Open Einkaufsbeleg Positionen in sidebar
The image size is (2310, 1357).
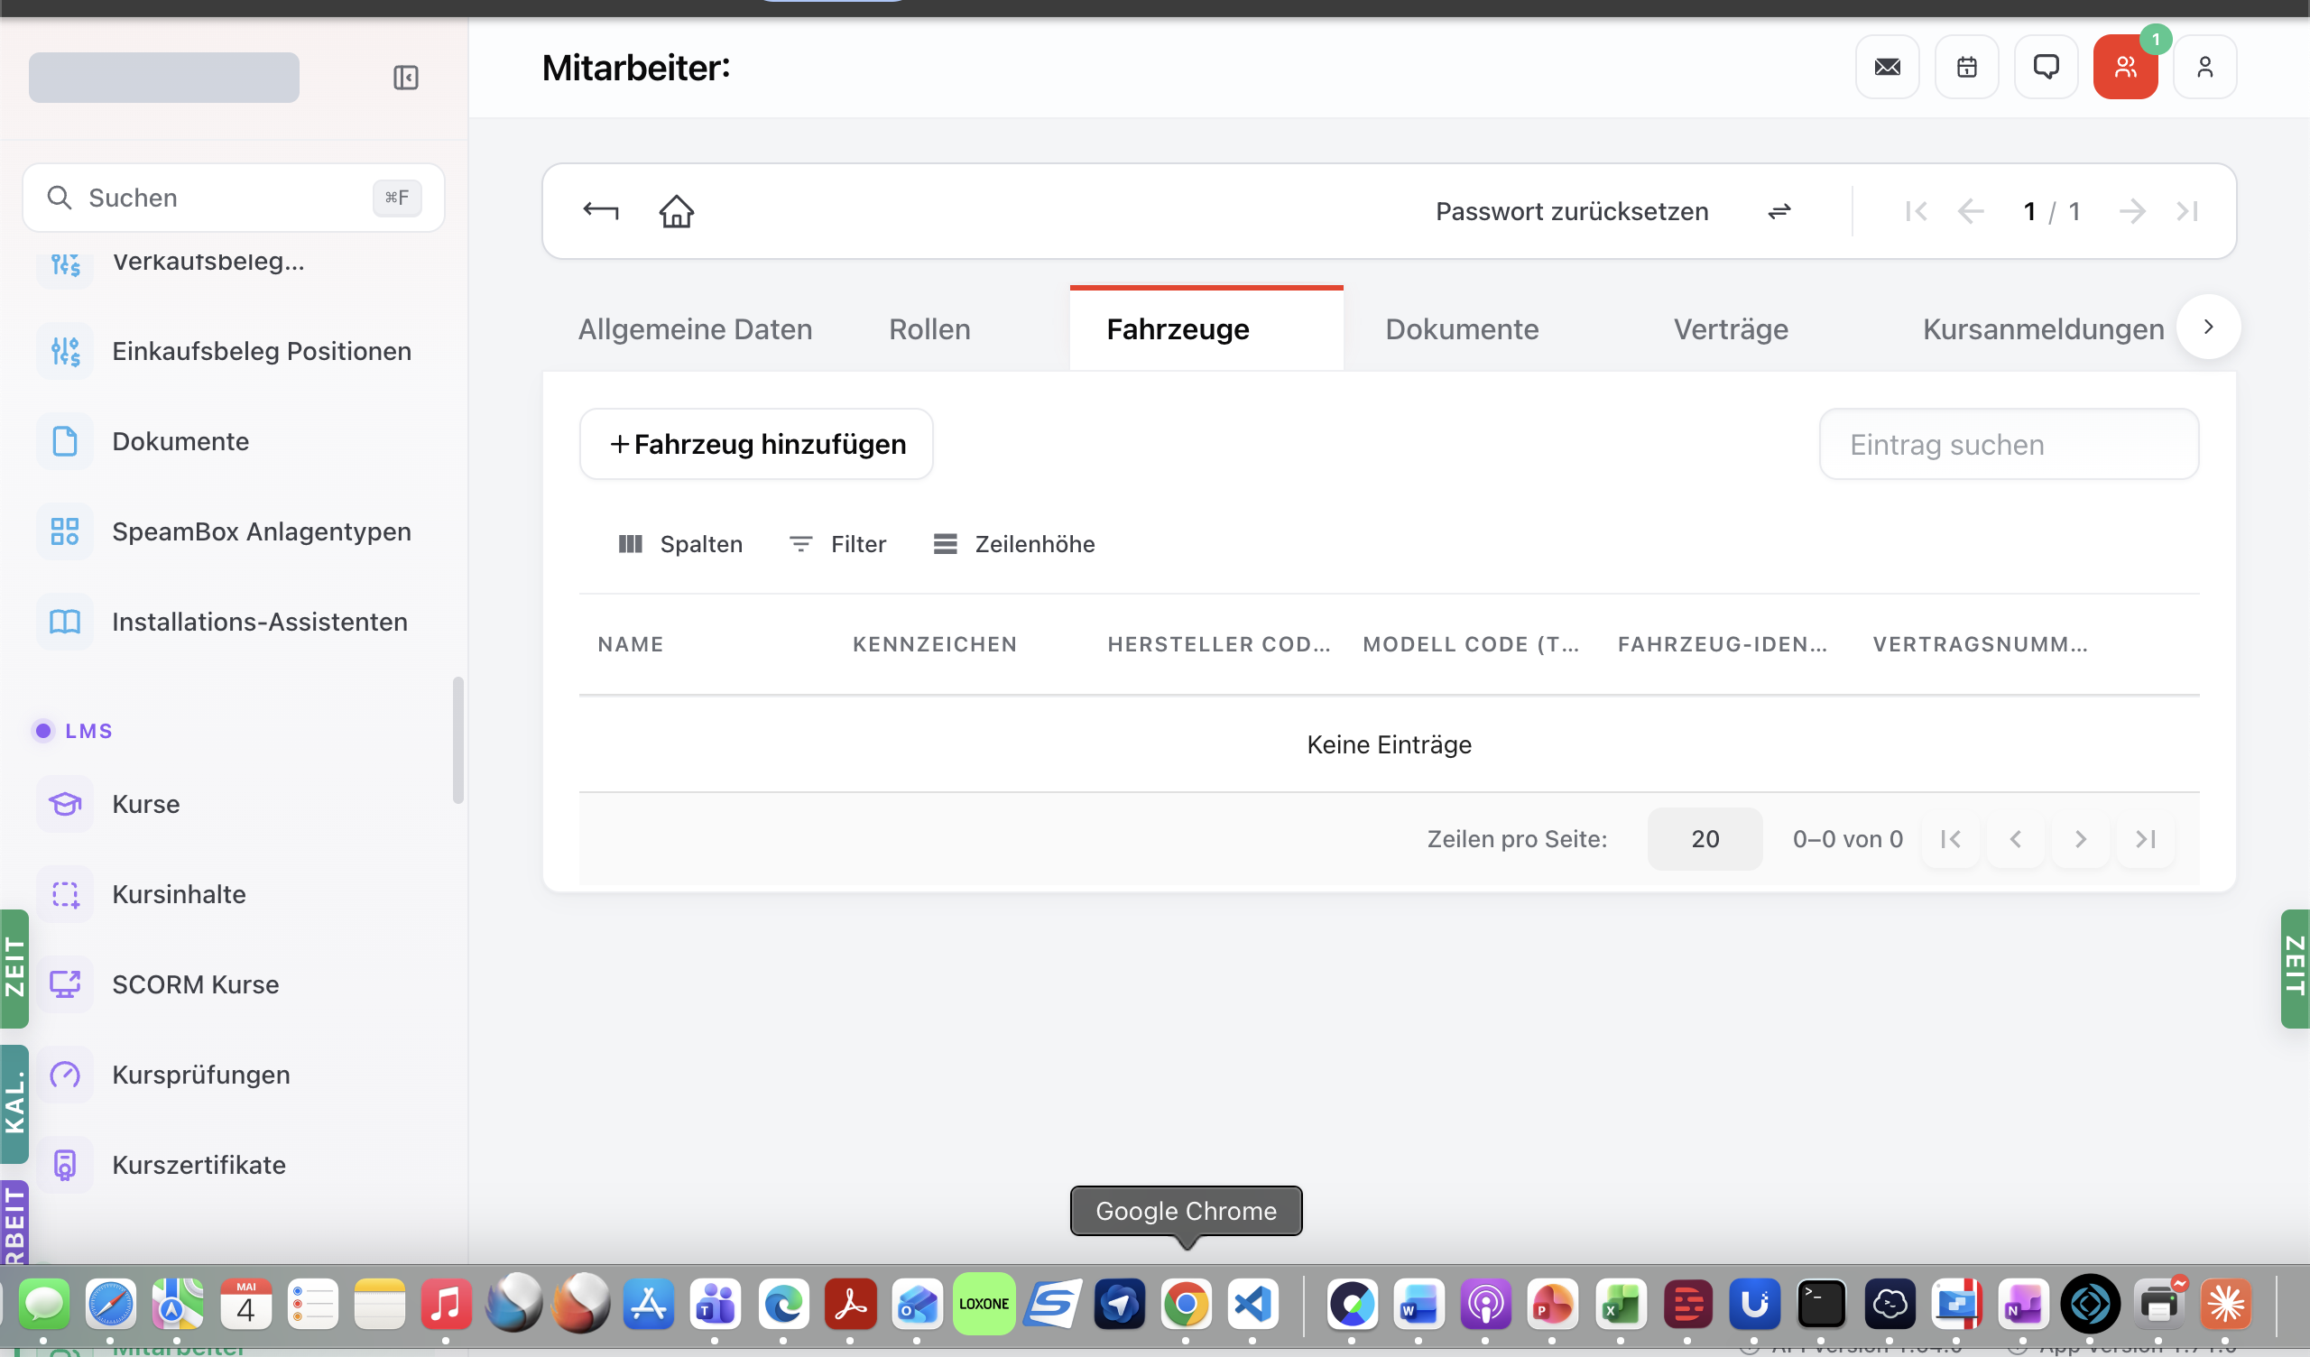[234, 351]
